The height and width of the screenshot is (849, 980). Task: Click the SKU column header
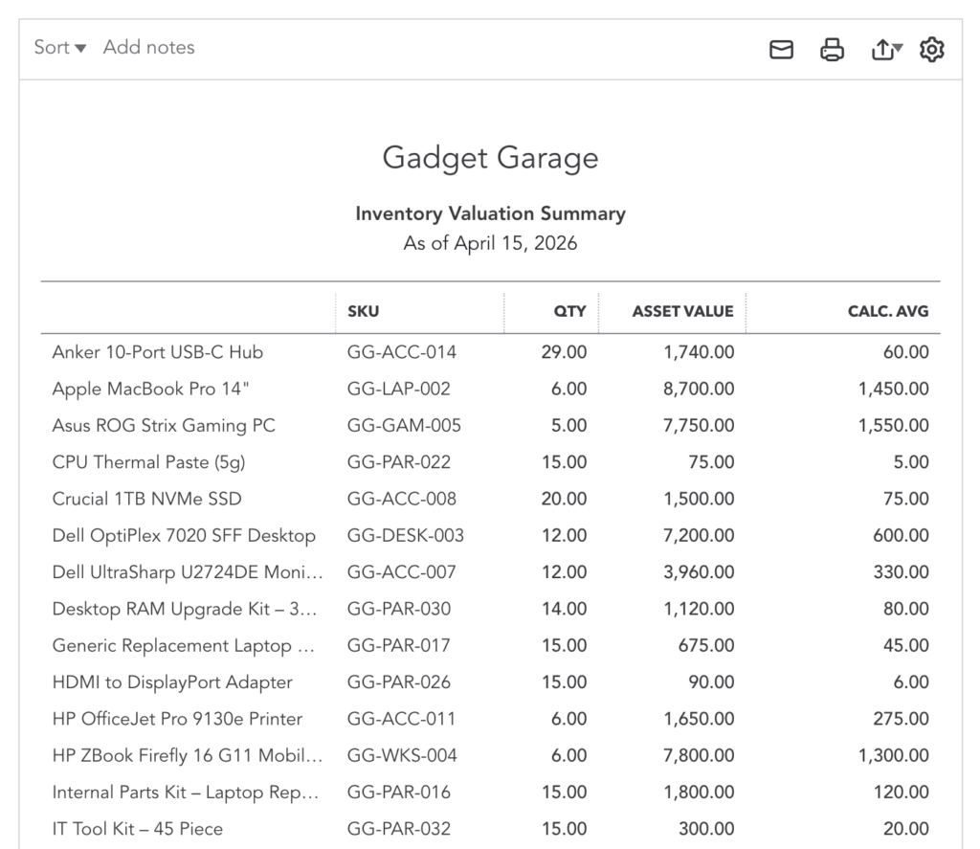tap(363, 311)
